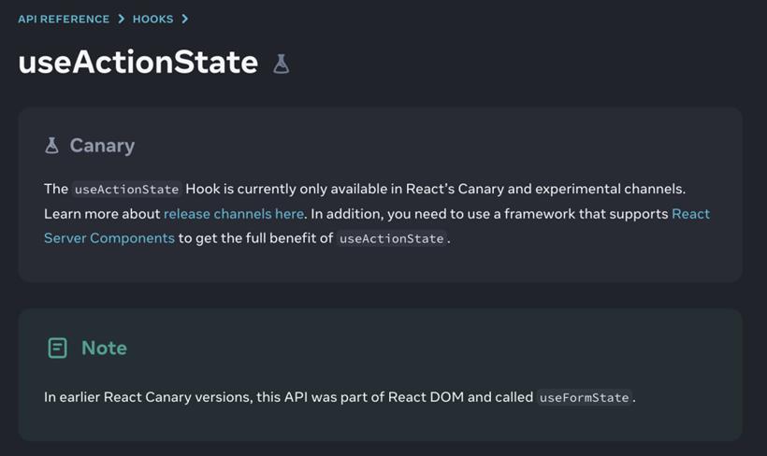Click the useFormState code snippet

(x=584, y=397)
